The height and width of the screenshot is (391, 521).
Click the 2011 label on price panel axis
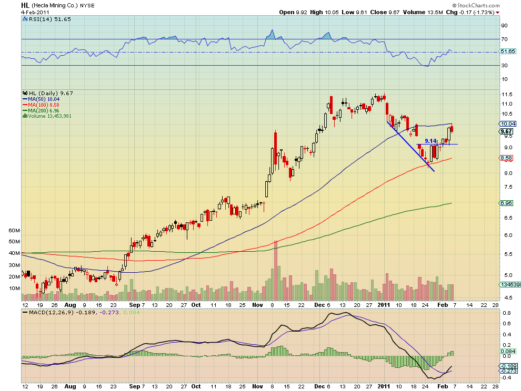click(x=384, y=305)
